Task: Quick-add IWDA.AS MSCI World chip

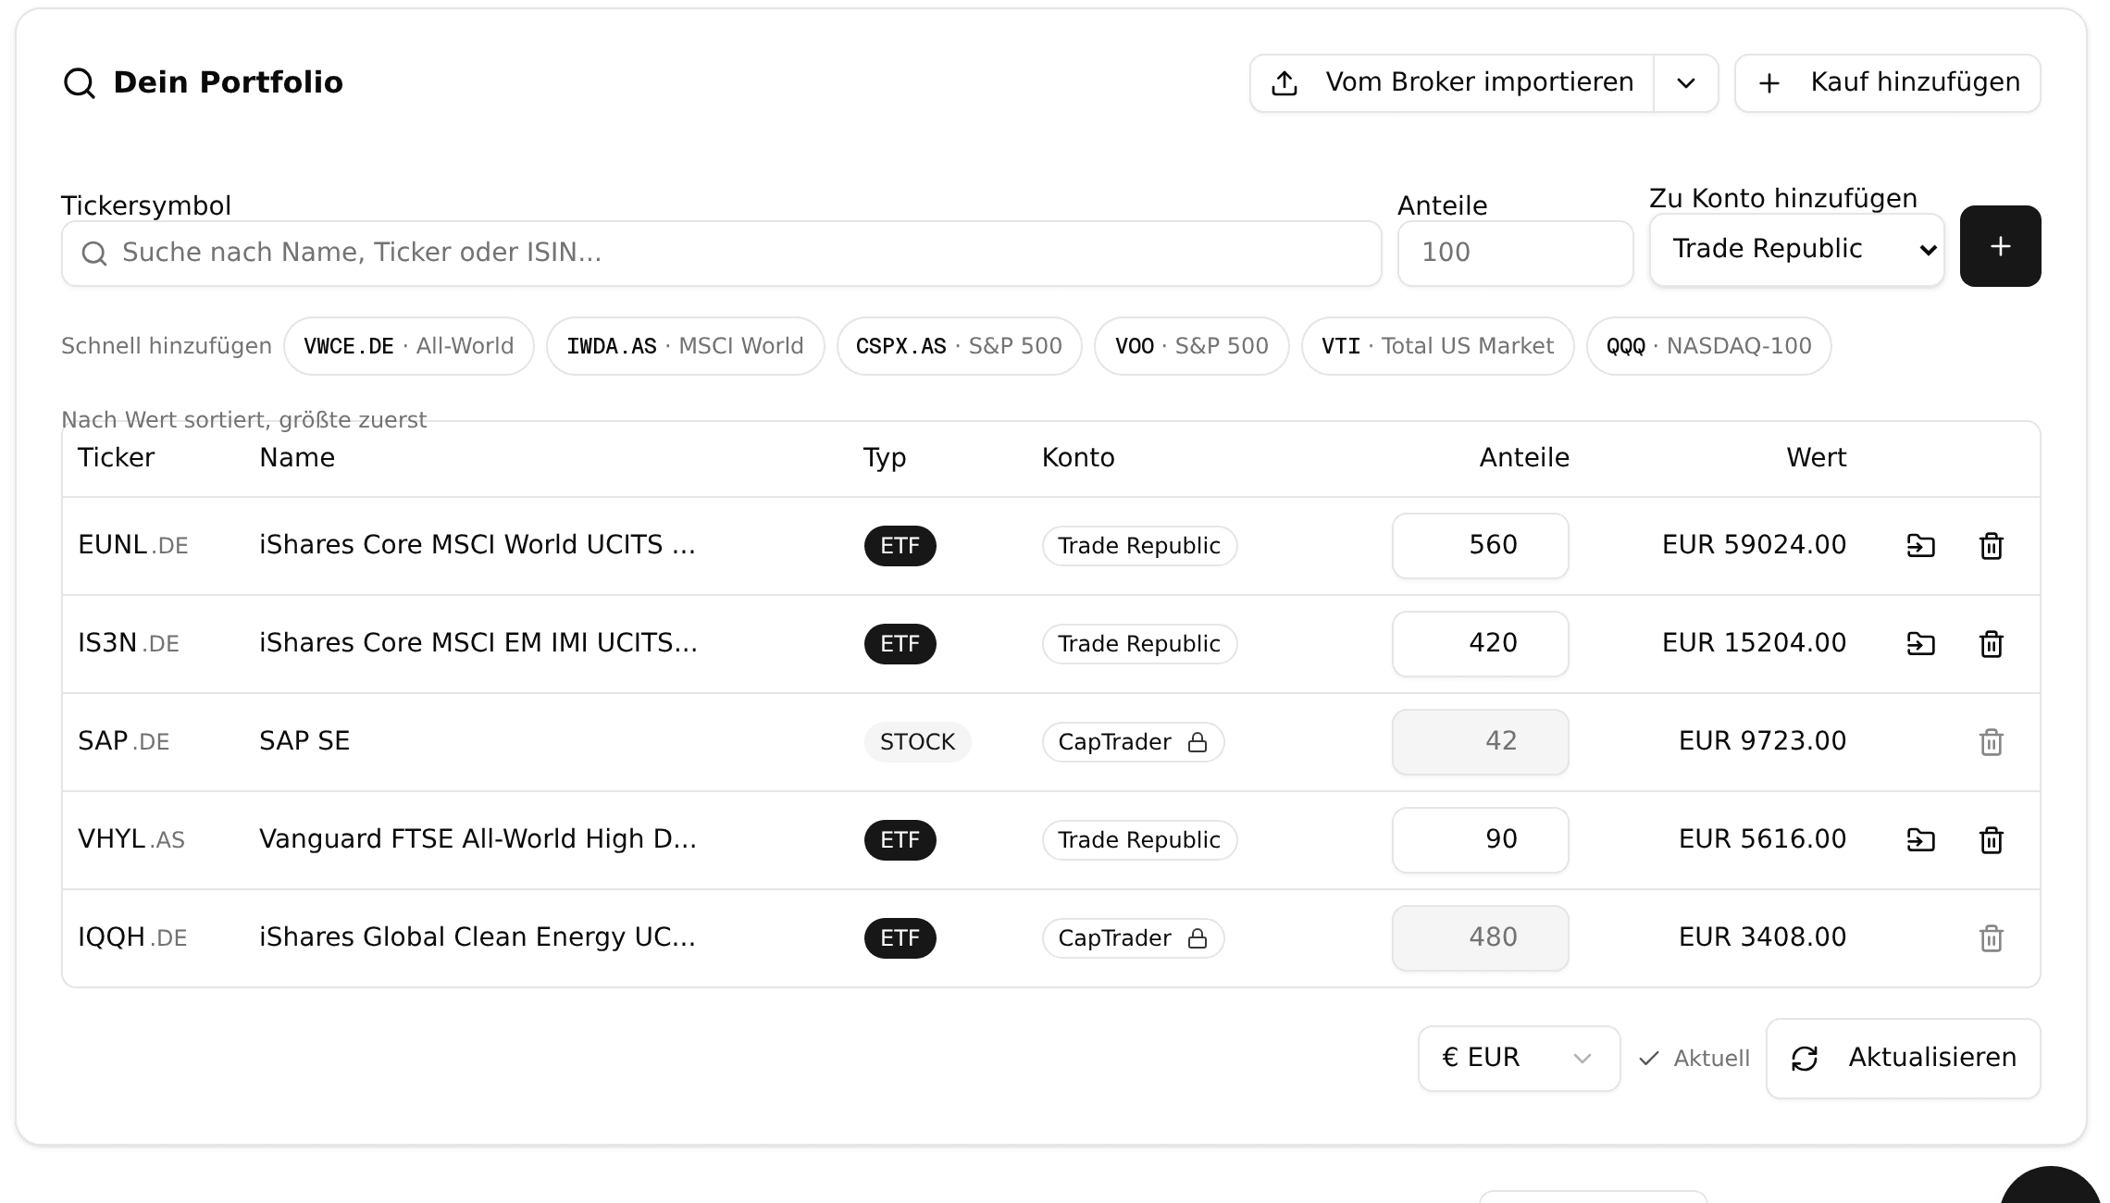Action: click(x=685, y=346)
